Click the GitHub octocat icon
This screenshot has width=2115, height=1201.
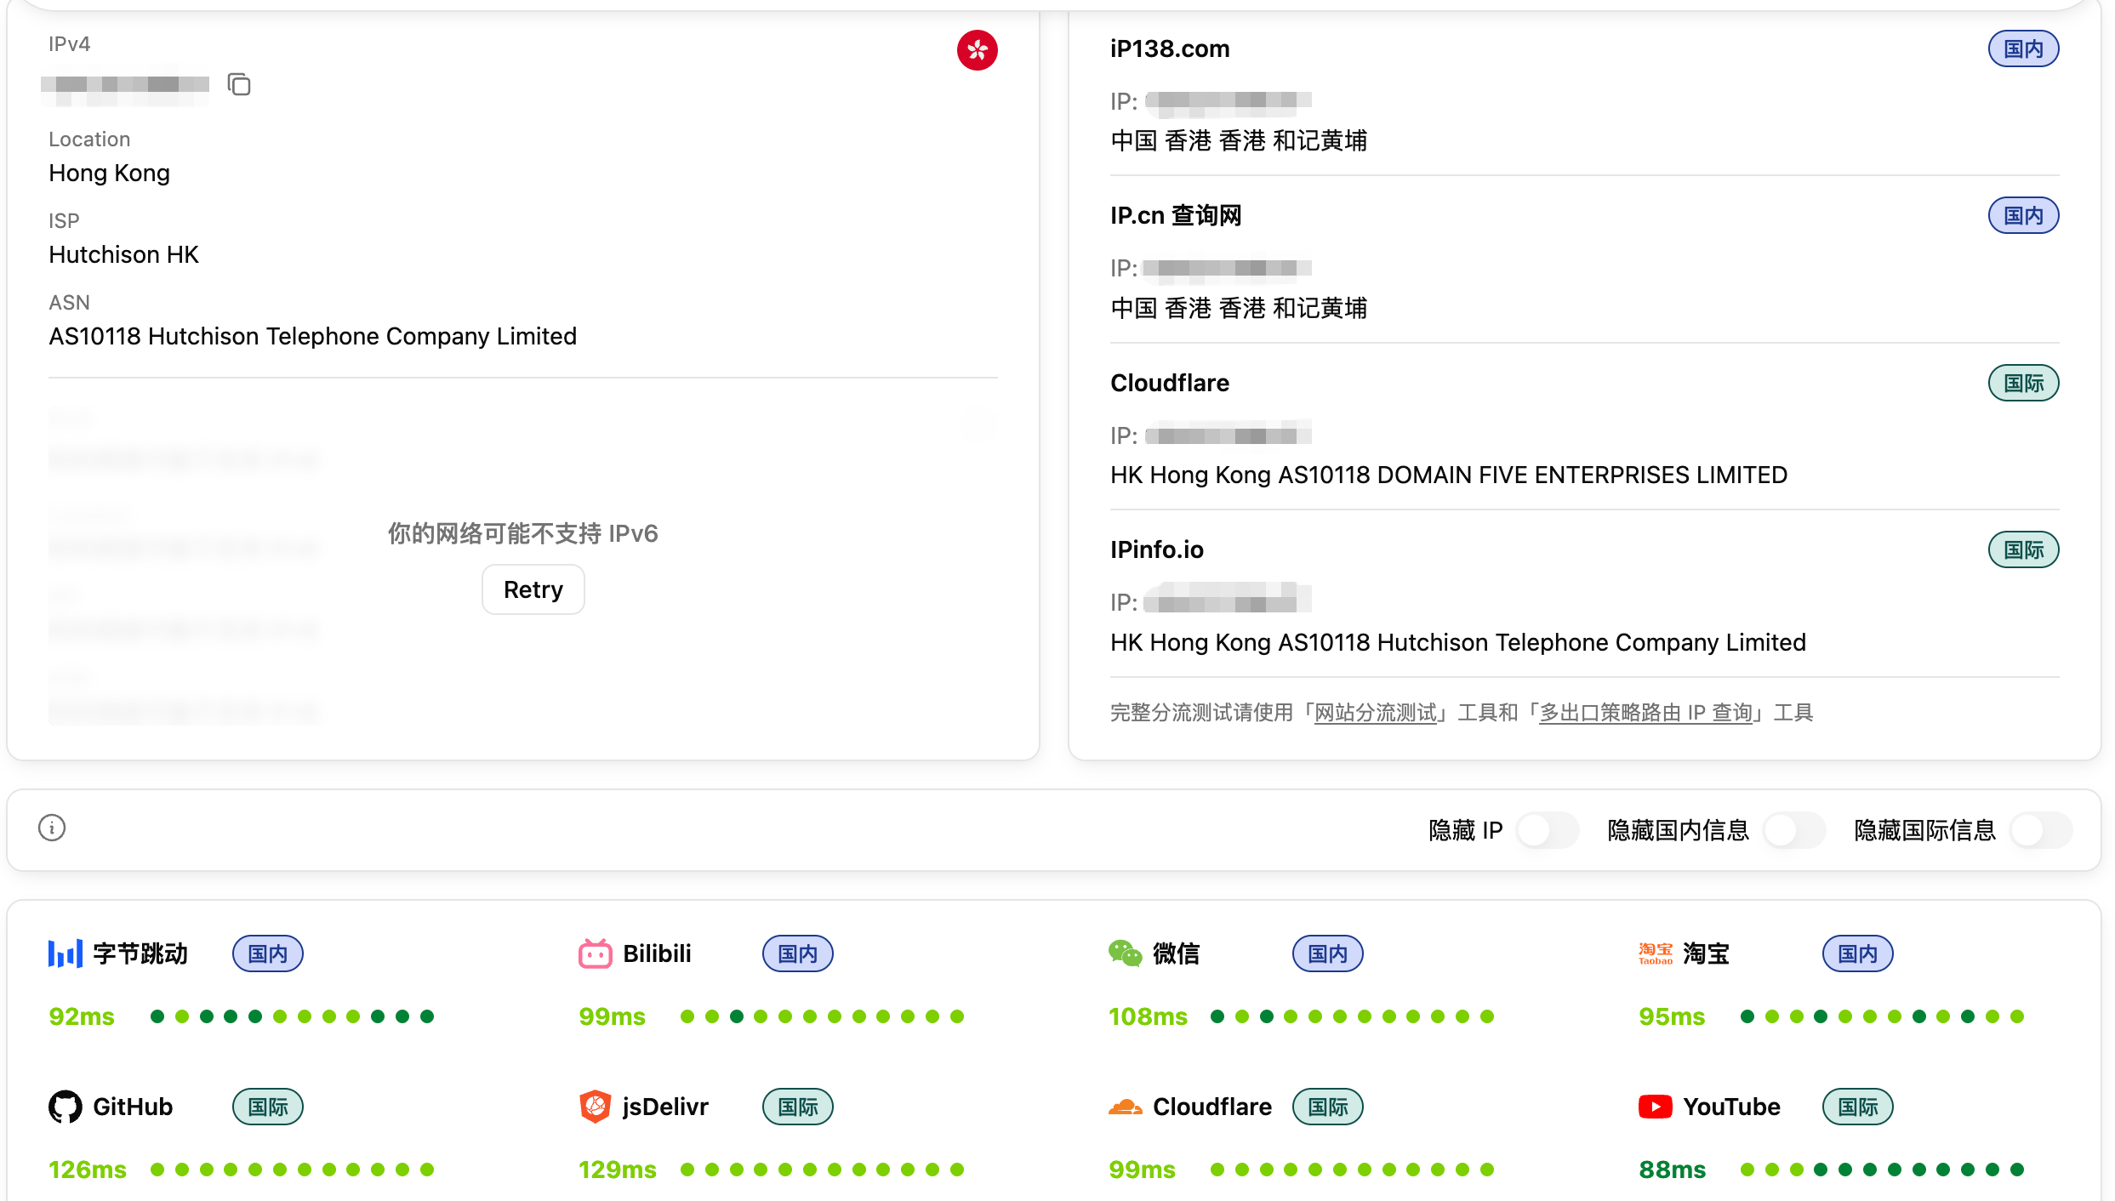click(x=66, y=1107)
